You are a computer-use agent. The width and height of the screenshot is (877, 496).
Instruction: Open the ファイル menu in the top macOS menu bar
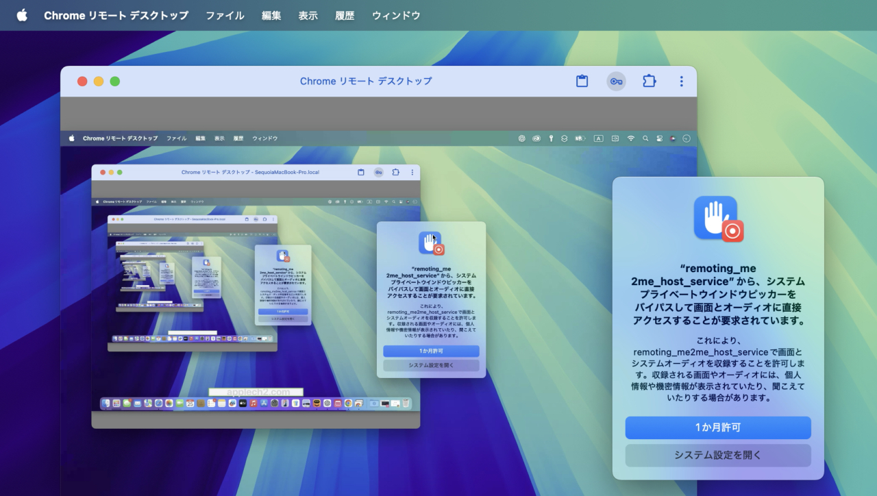coord(225,15)
